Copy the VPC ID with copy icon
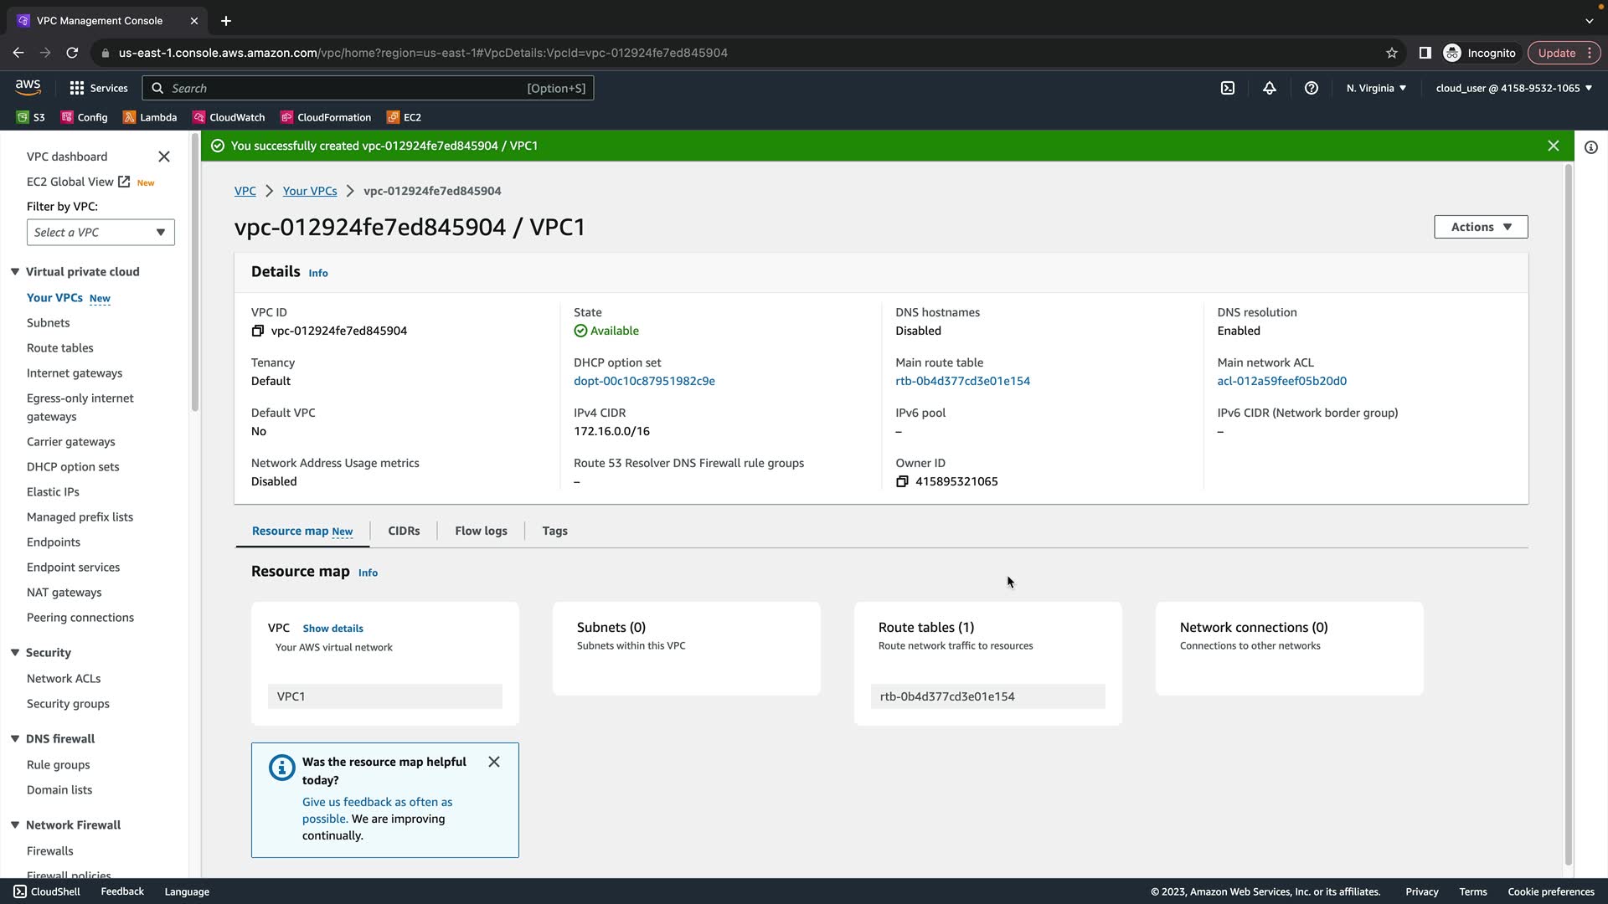This screenshot has width=1608, height=904. pos(258,331)
